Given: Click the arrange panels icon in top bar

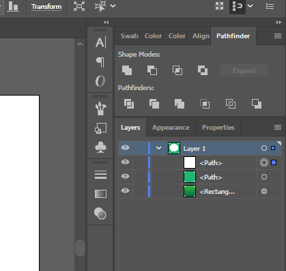Looking at the screenshot, I should coord(238,6).
